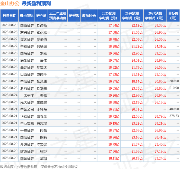The height and width of the screenshot is (169, 180).
Task: Click researcher name 方闻千
Action: pos(42,74)
